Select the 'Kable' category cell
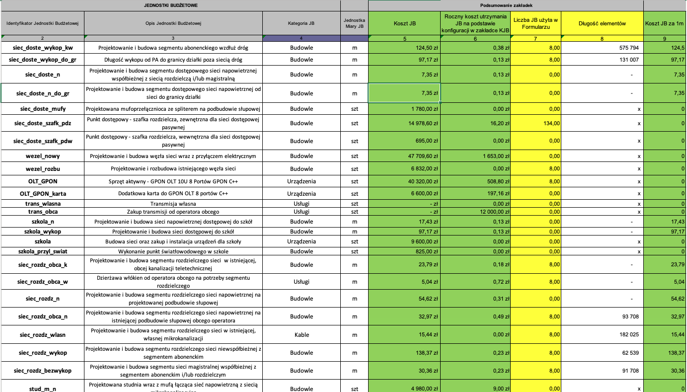The image size is (687, 392). click(x=302, y=334)
